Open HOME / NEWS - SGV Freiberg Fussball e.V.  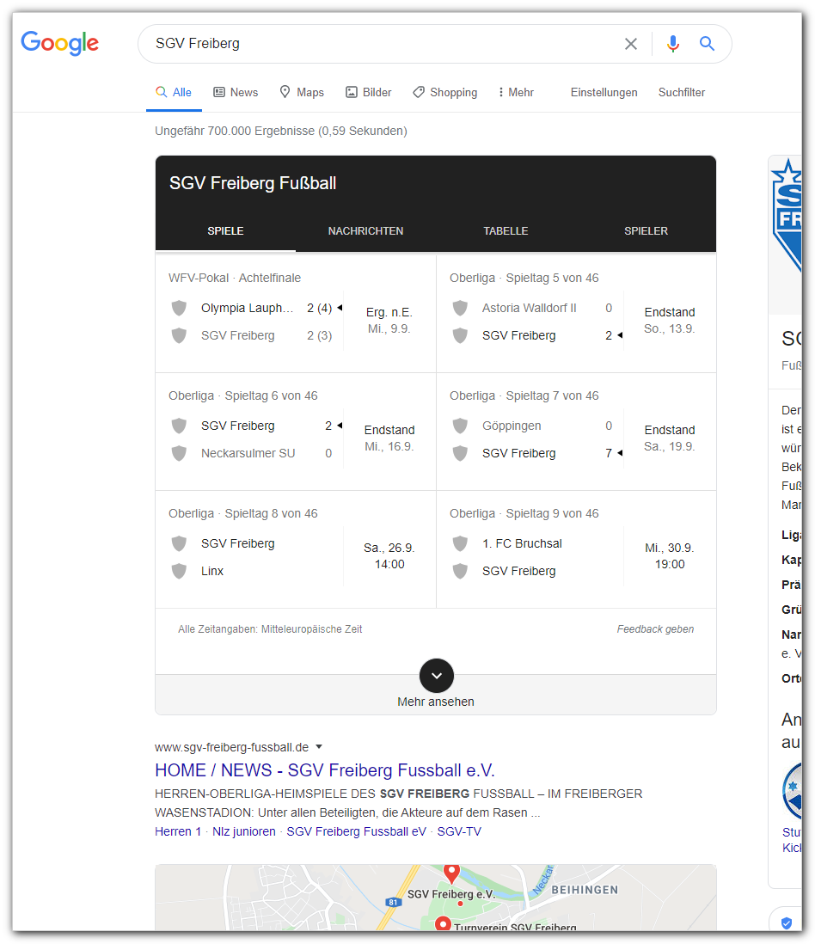coord(325,770)
